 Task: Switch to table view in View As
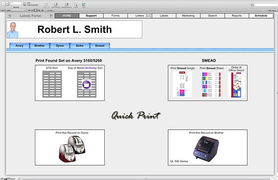pyautogui.click(x=42, y=10)
